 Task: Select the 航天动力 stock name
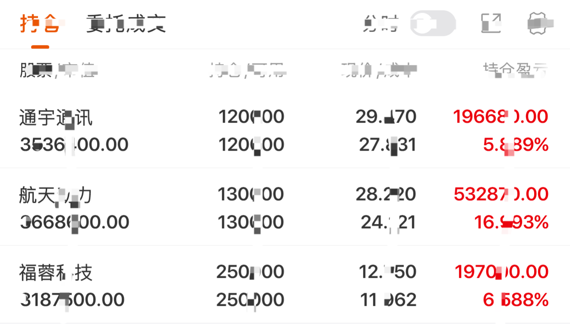[56, 195]
